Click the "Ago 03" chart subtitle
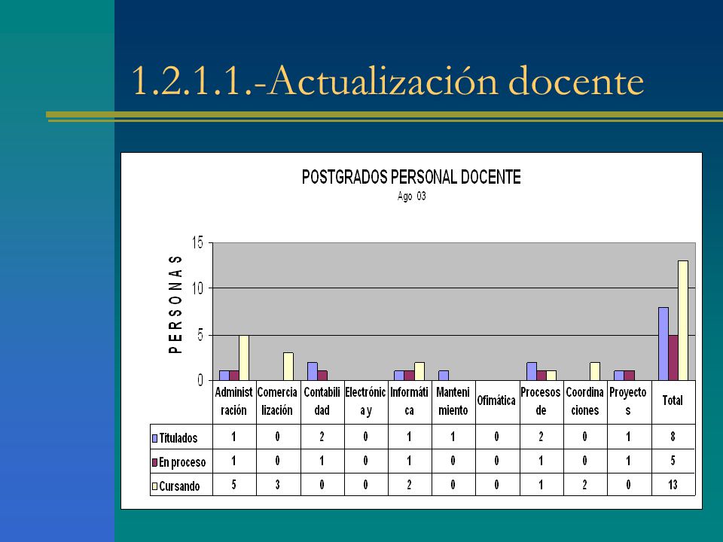 click(411, 196)
